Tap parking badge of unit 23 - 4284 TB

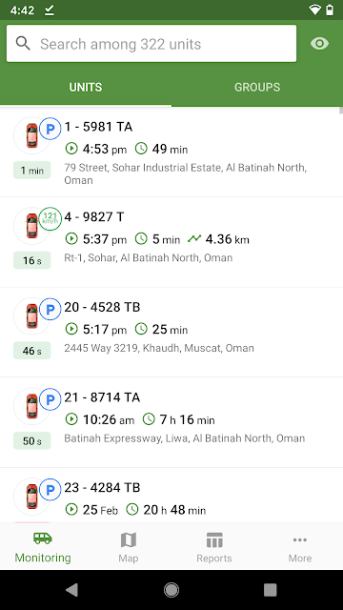[50, 489]
